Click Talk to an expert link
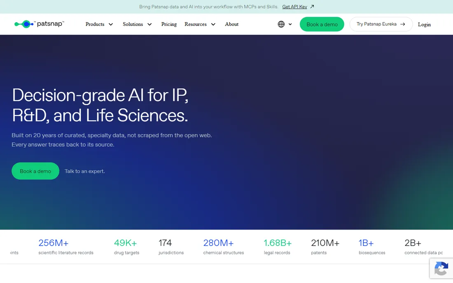This screenshot has height=283, width=453. tap(85, 172)
